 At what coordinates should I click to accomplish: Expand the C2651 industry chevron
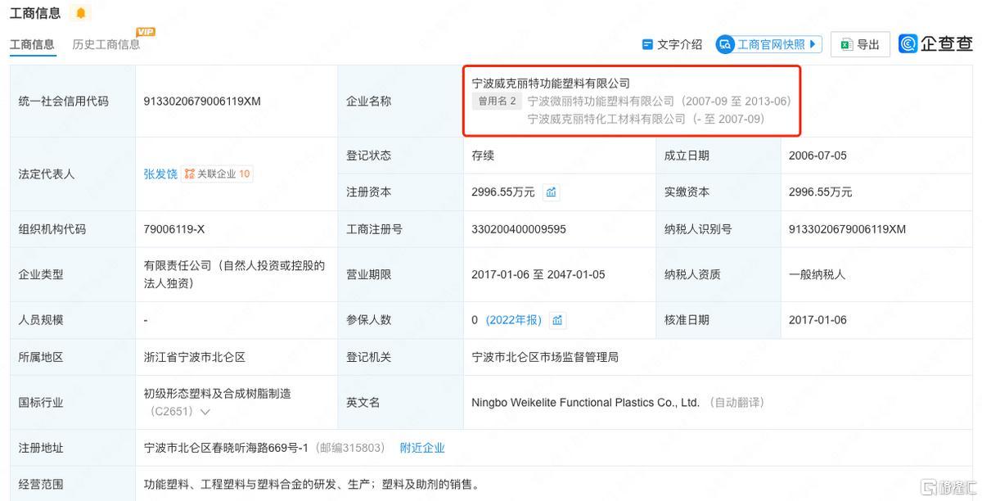point(205,412)
